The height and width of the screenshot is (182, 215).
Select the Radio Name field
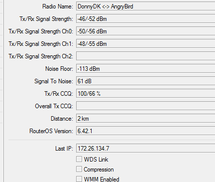click(146, 6)
